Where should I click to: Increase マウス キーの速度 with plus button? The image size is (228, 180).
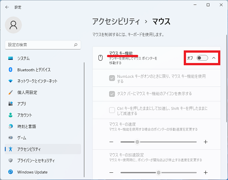205,142
